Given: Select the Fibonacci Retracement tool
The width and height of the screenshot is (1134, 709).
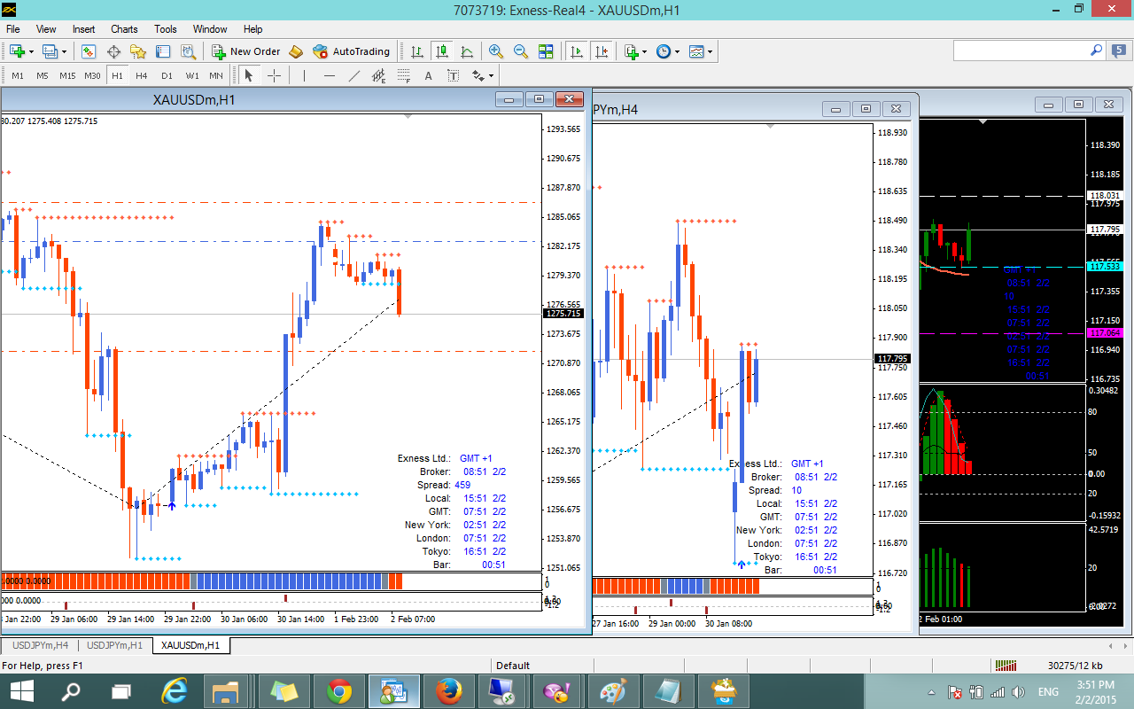Looking at the screenshot, I should [404, 75].
